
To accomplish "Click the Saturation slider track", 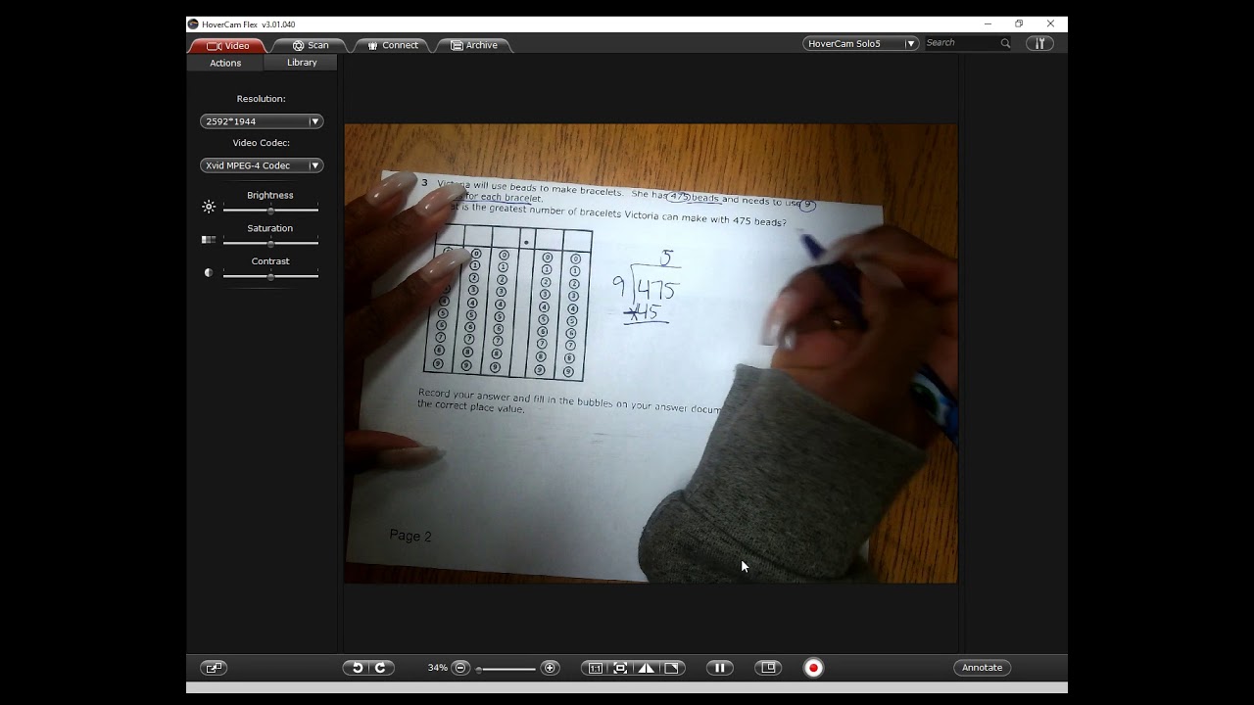I will (x=270, y=243).
